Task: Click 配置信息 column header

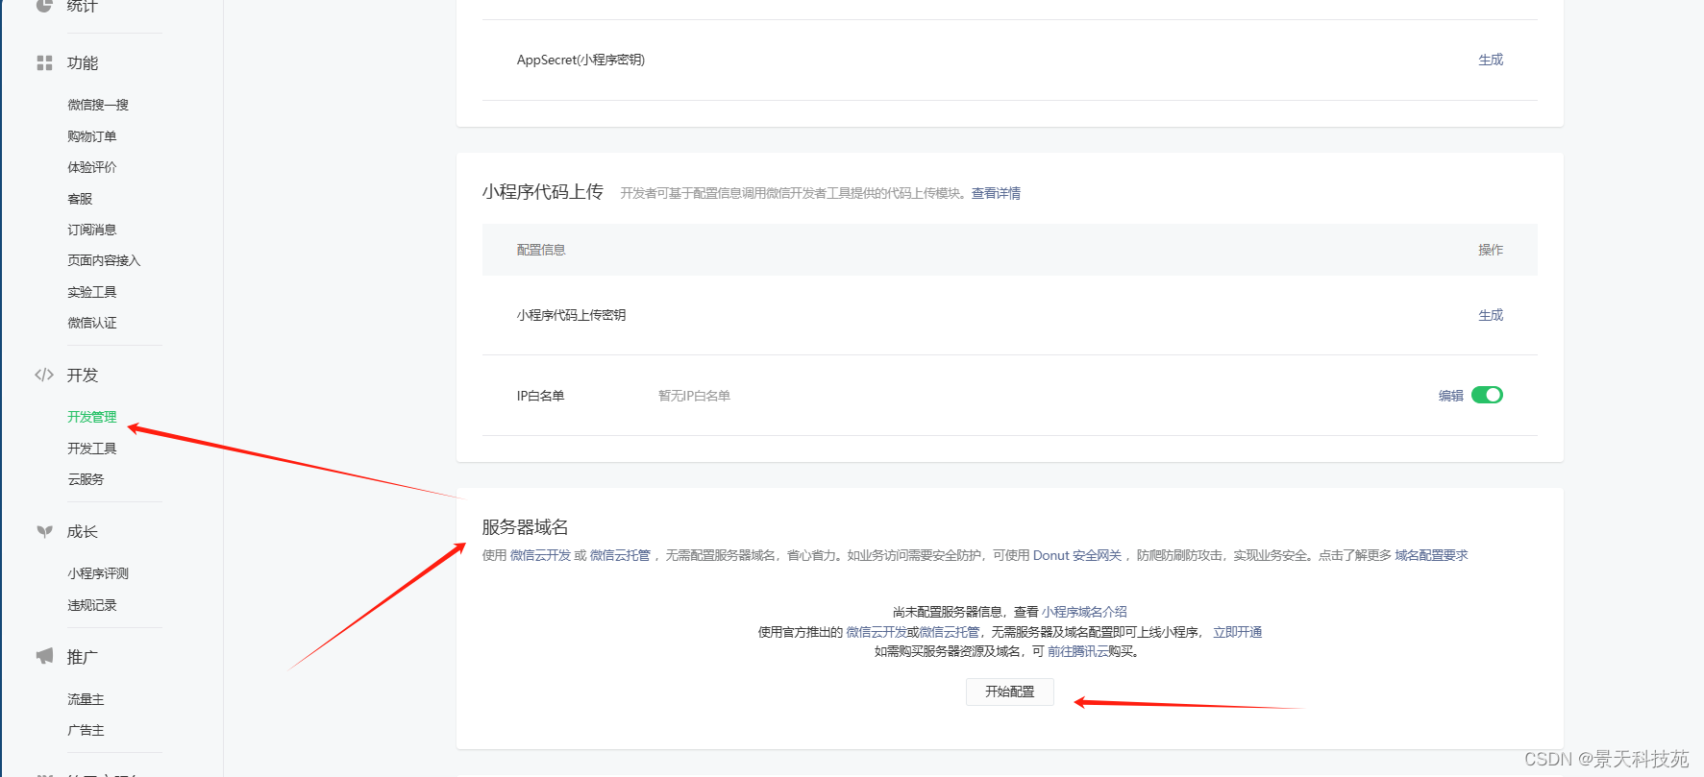Action: (541, 250)
